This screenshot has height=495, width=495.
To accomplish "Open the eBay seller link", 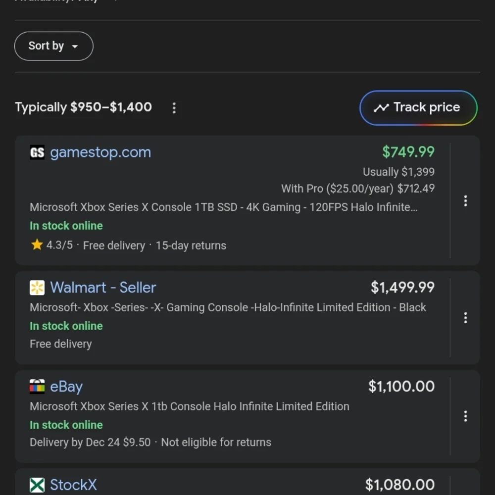I will [x=66, y=387].
